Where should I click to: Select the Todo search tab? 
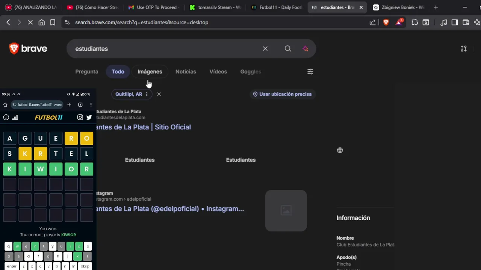click(118, 72)
